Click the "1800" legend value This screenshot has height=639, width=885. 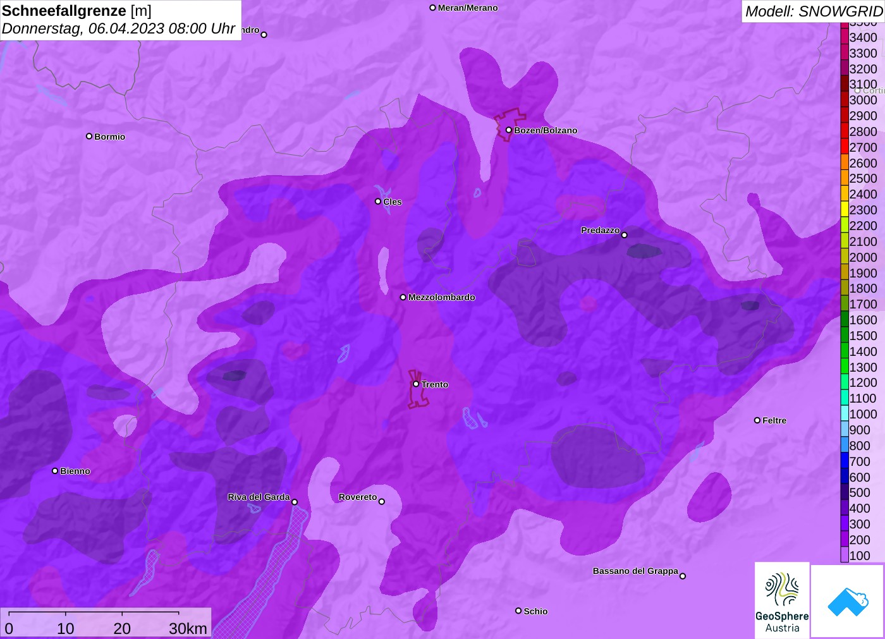pyautogui.click(x=864, y=288)
